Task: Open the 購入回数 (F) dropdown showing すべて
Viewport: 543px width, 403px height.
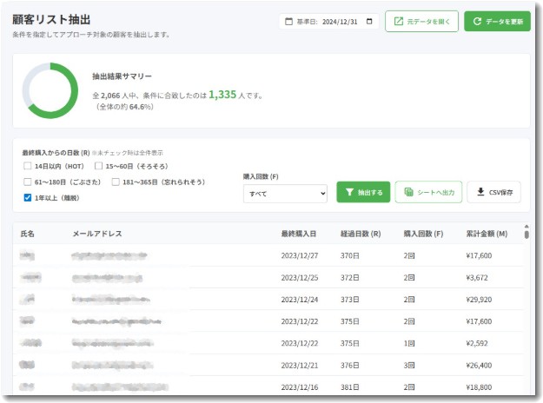Action: coord(285,194)
